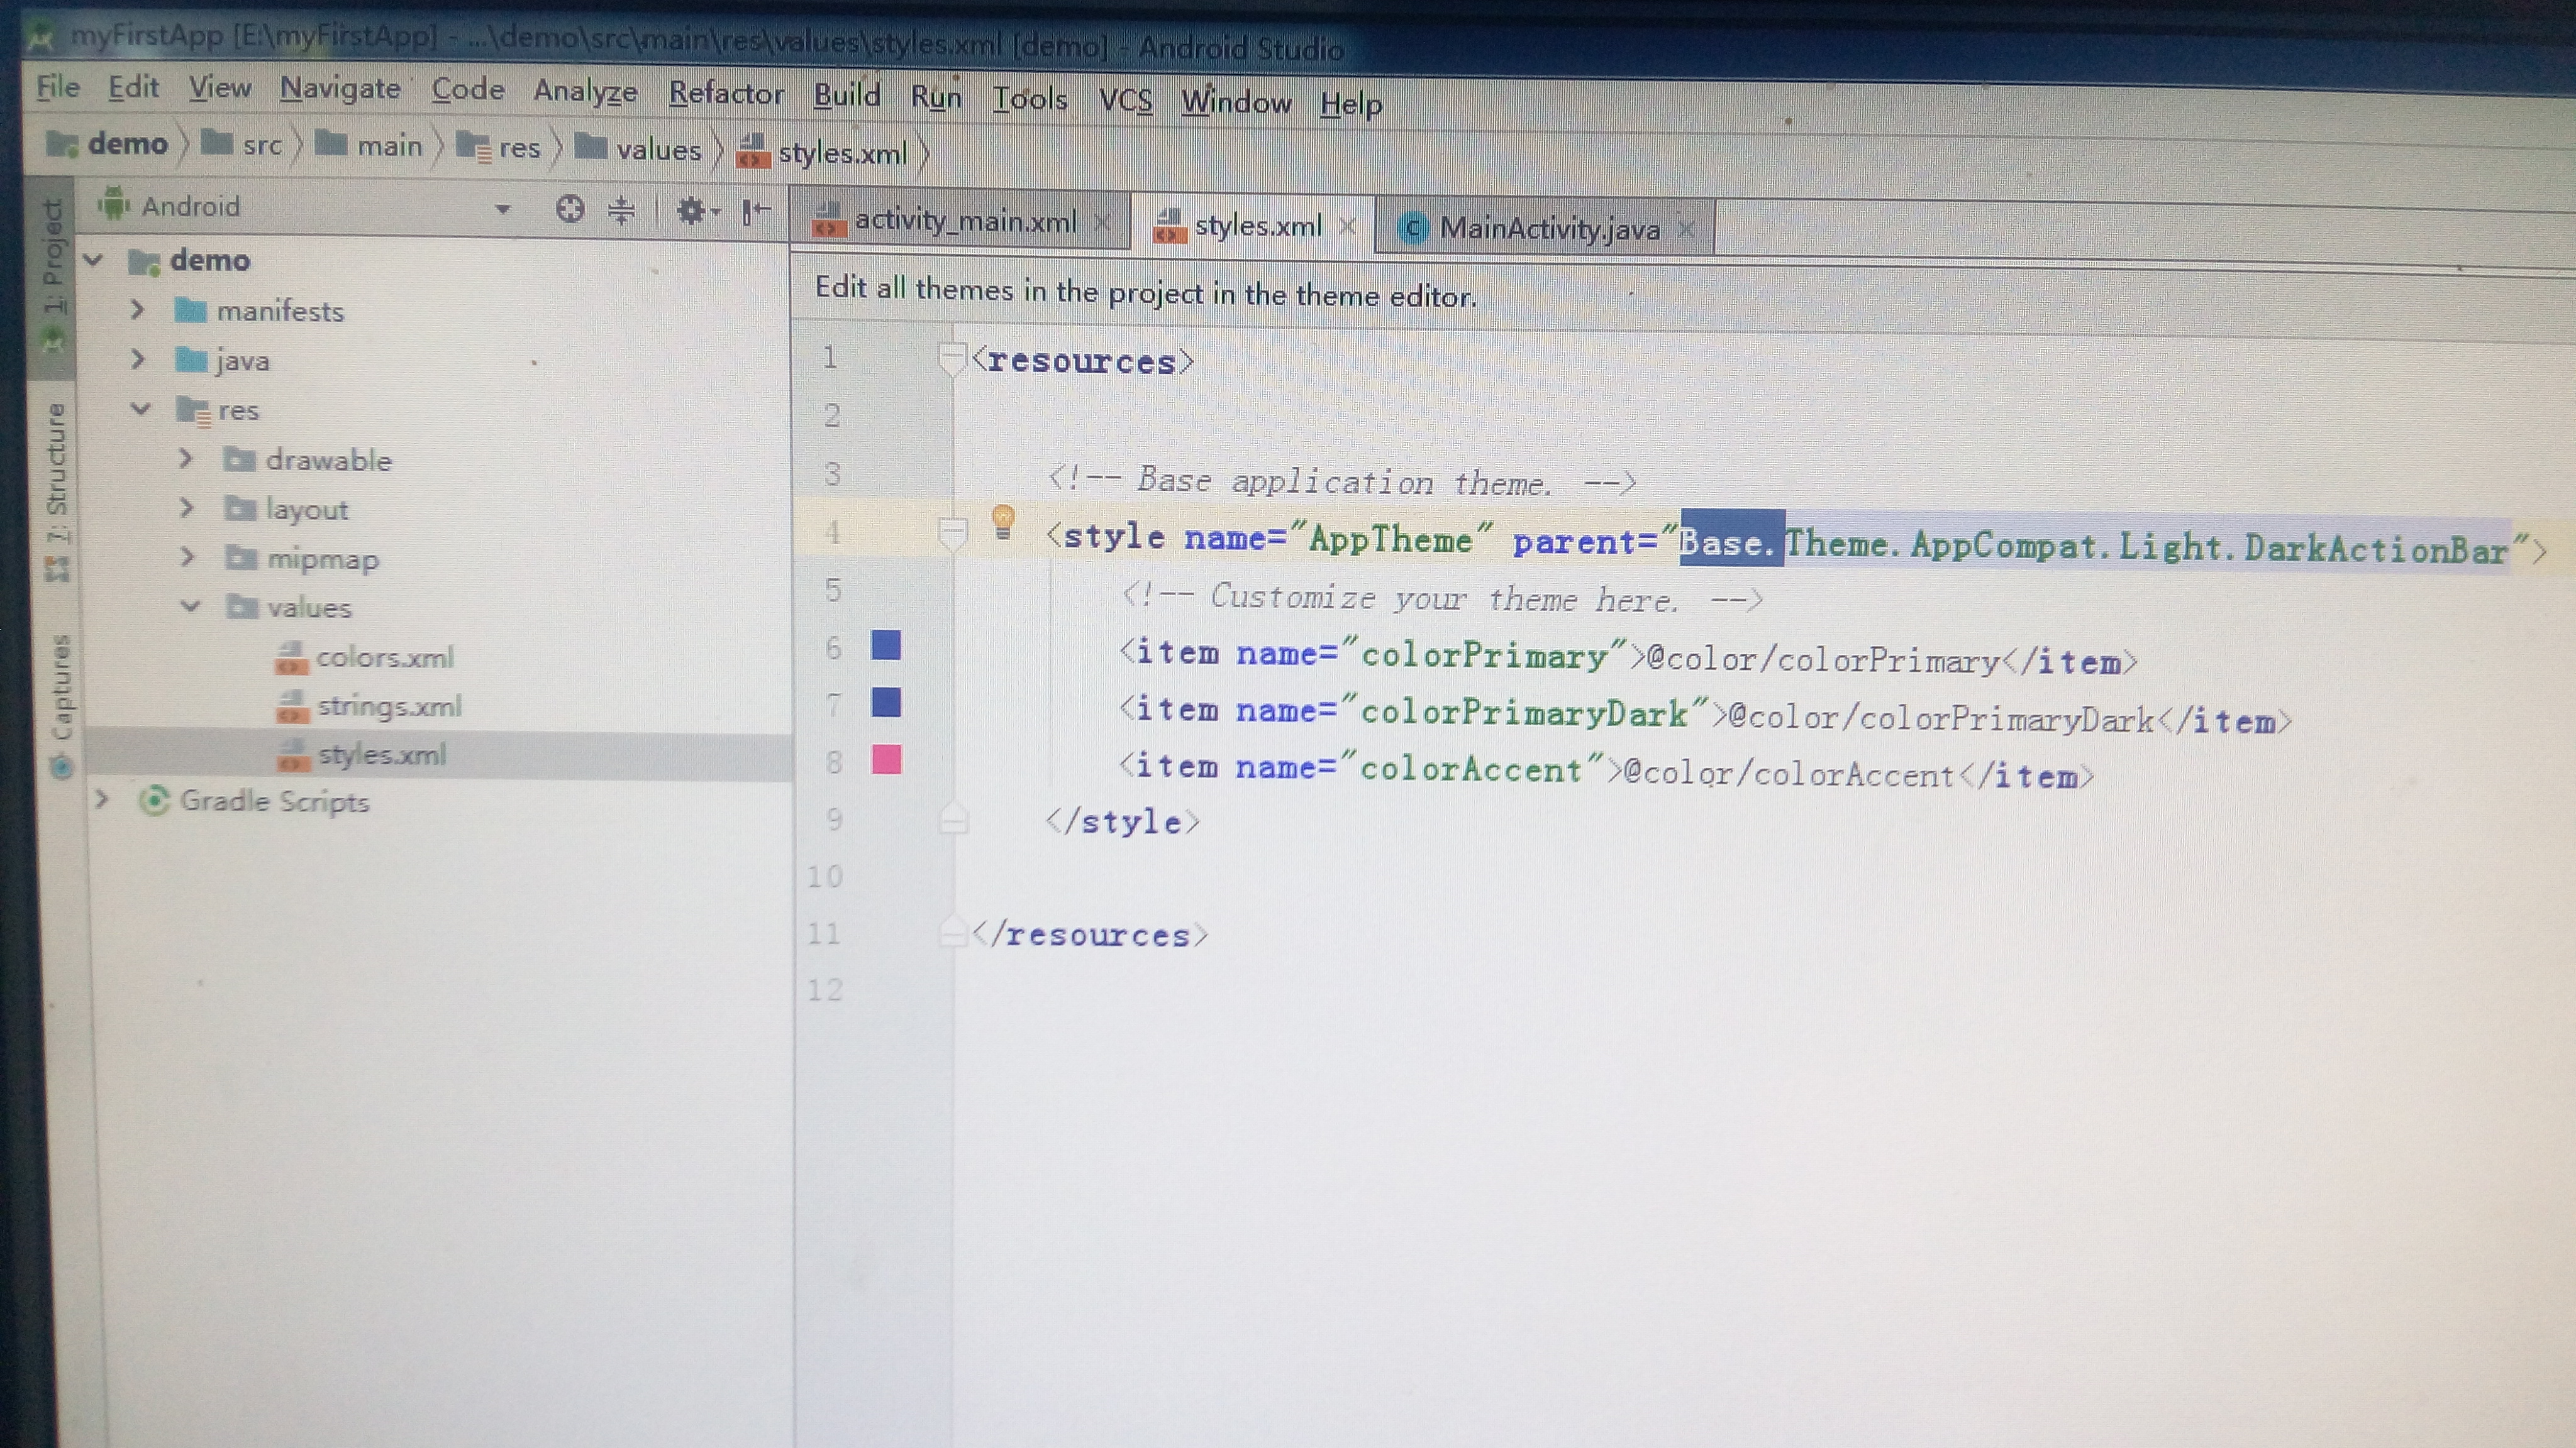Click the scroll-from-source target icon
The width and height of the screenshot is (2576, 1448).
coord(570,209)
